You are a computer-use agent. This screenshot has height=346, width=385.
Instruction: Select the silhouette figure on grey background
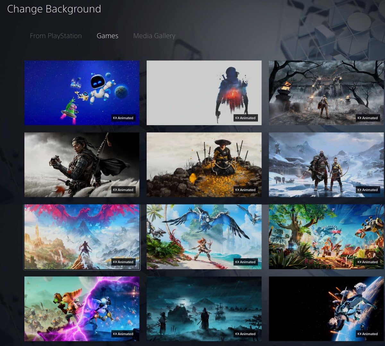204,93
